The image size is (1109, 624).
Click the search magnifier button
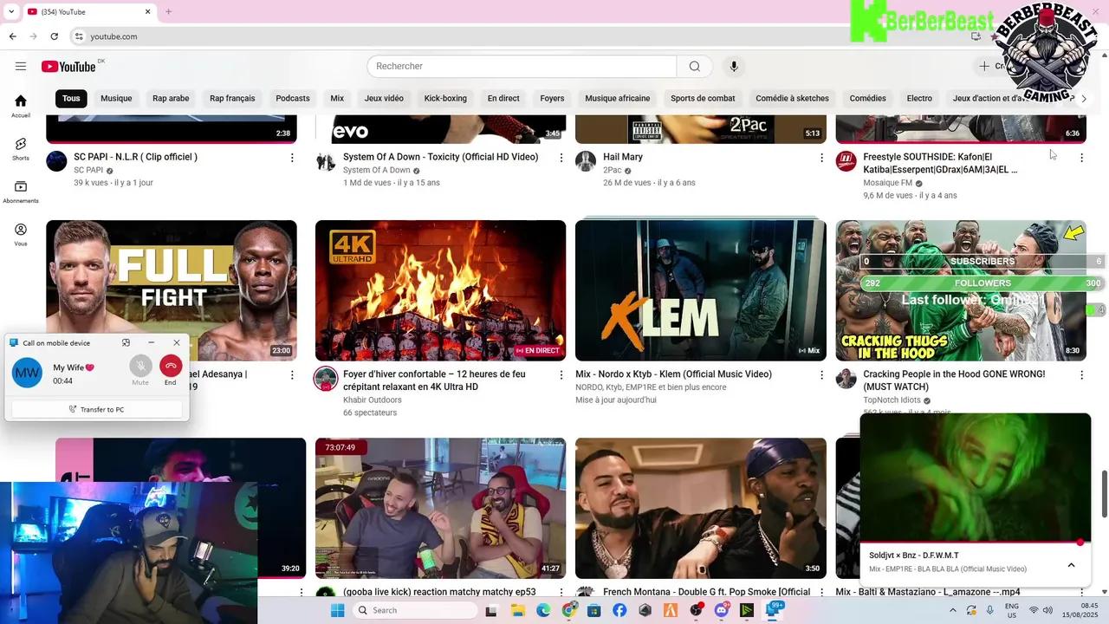[694, 67]
